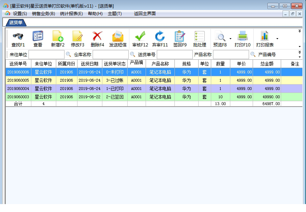The image size is (306, 212).
Task: Open the 销售业务(B) menu
Action: point(43,14)
